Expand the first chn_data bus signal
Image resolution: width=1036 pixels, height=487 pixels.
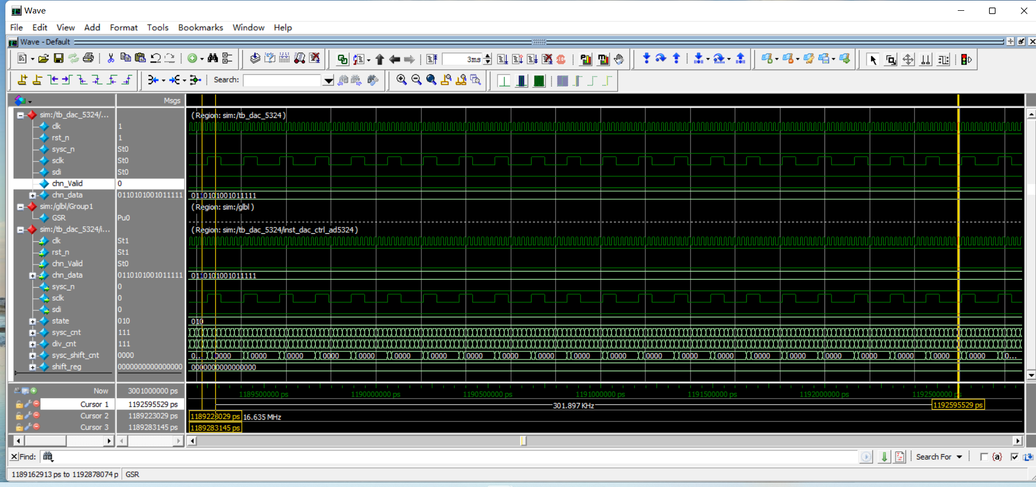click(x=32, y=195)
